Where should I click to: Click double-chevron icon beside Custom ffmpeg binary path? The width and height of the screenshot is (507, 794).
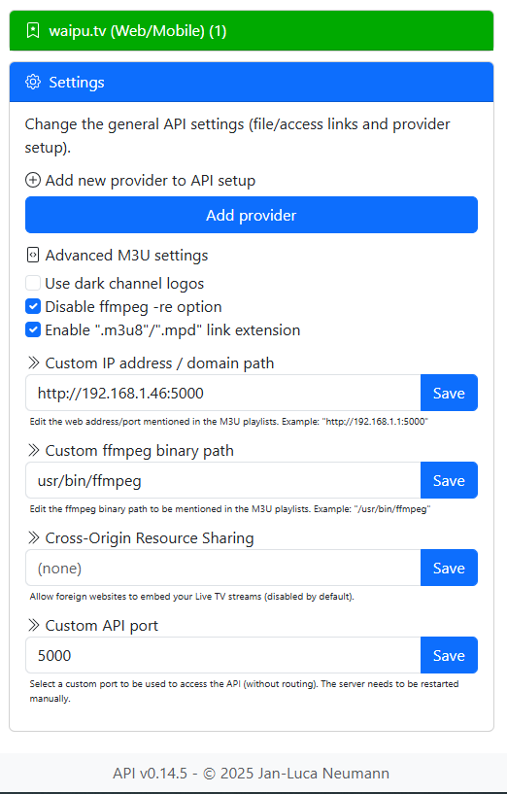click(x=33, y=451)
